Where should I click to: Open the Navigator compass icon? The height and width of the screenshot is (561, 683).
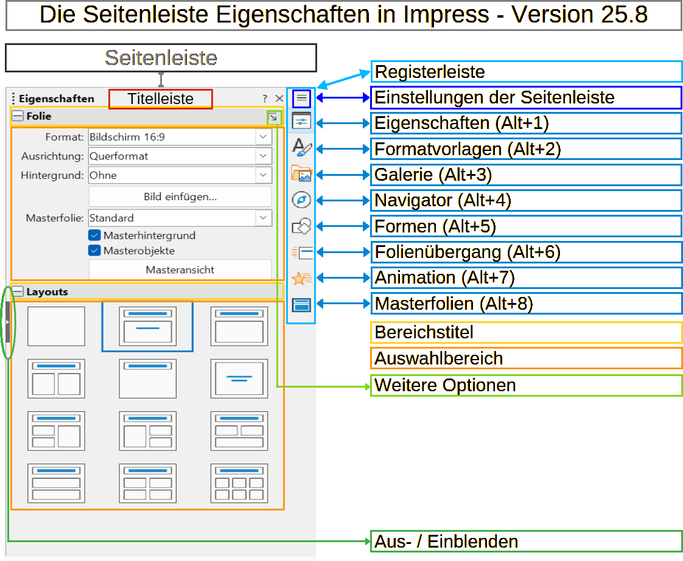(301, 200)
